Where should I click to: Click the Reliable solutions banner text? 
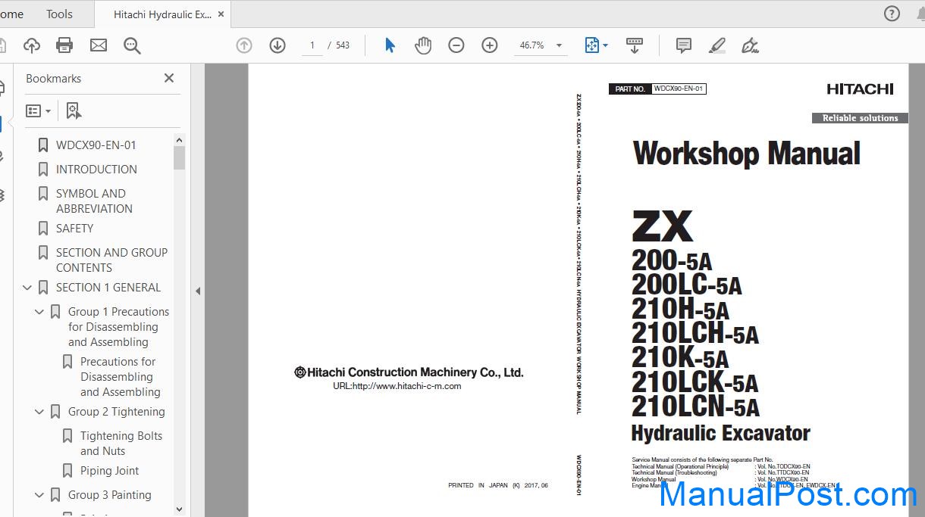(x=860, y=118)
